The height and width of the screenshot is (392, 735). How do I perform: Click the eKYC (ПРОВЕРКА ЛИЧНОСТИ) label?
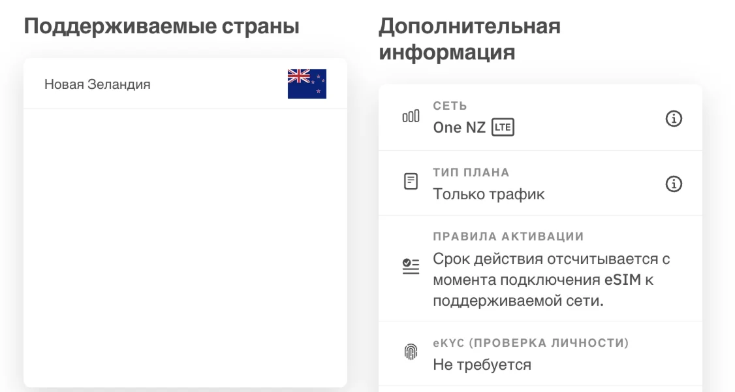(530, 343)
